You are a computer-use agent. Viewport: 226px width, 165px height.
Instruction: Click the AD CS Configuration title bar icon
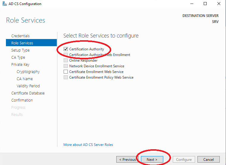tap(5, 4)
